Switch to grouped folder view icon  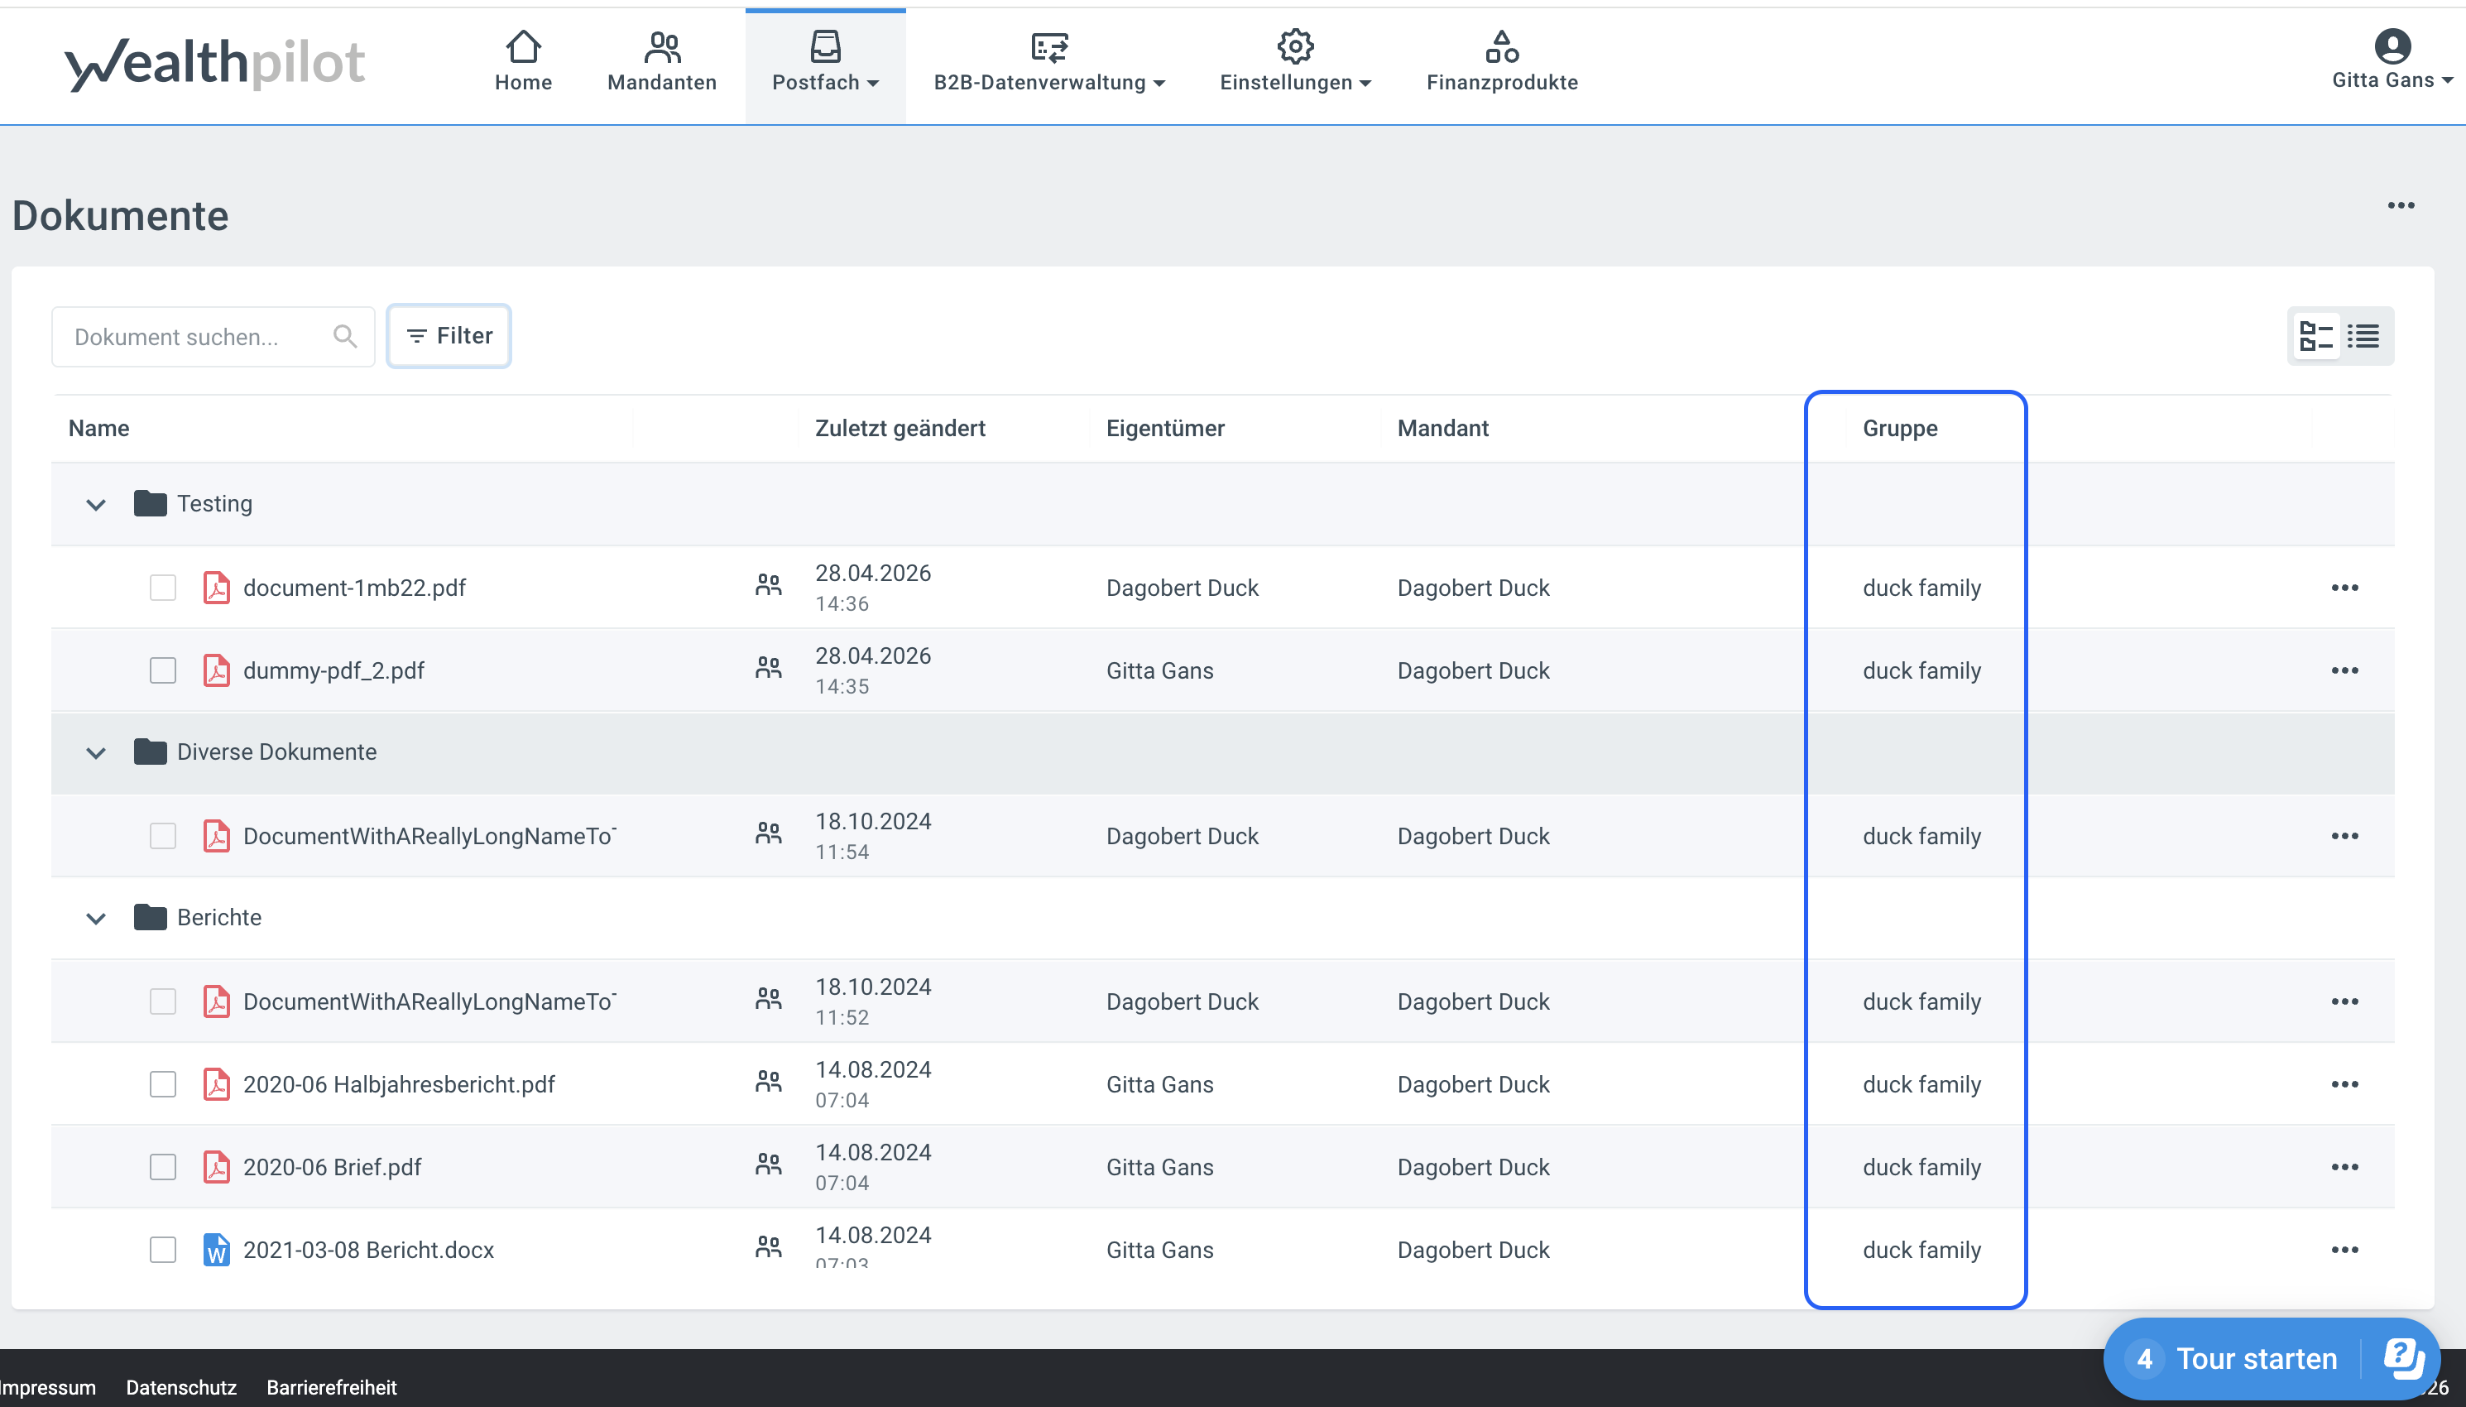click(x=2316, y=336)
